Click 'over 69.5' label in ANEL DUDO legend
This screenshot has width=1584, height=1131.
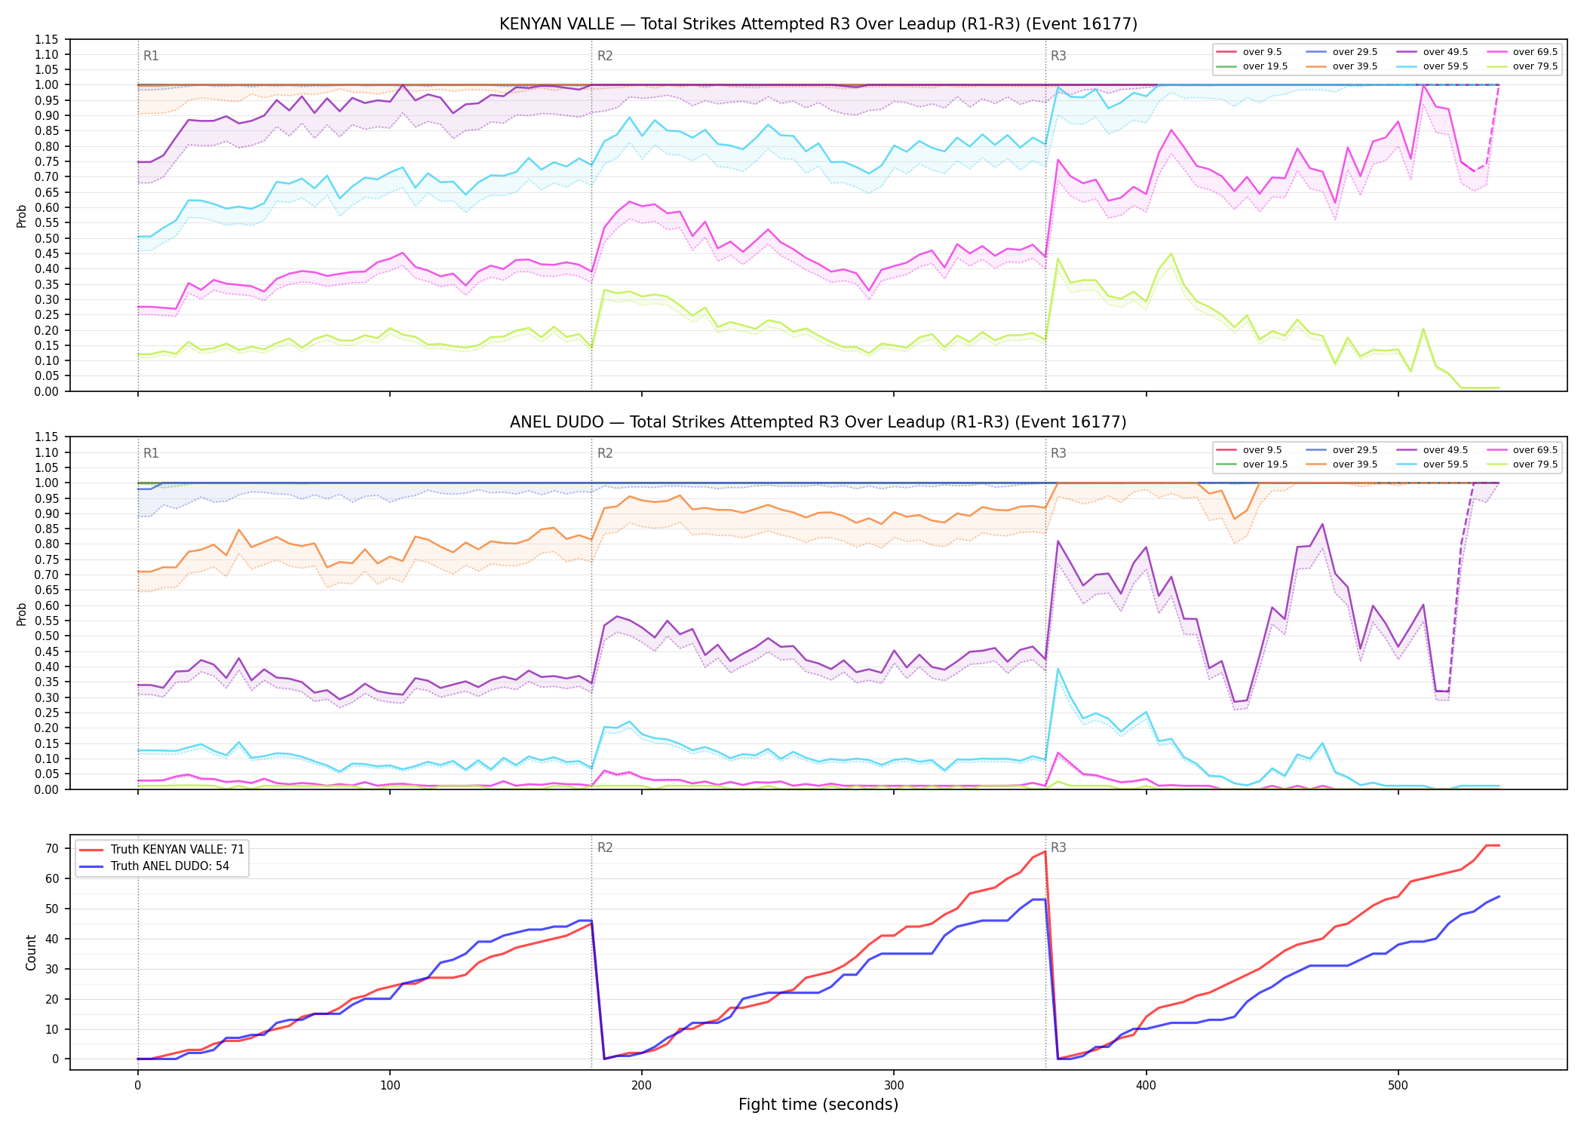pyautogui.click(x=1535, y=450)
